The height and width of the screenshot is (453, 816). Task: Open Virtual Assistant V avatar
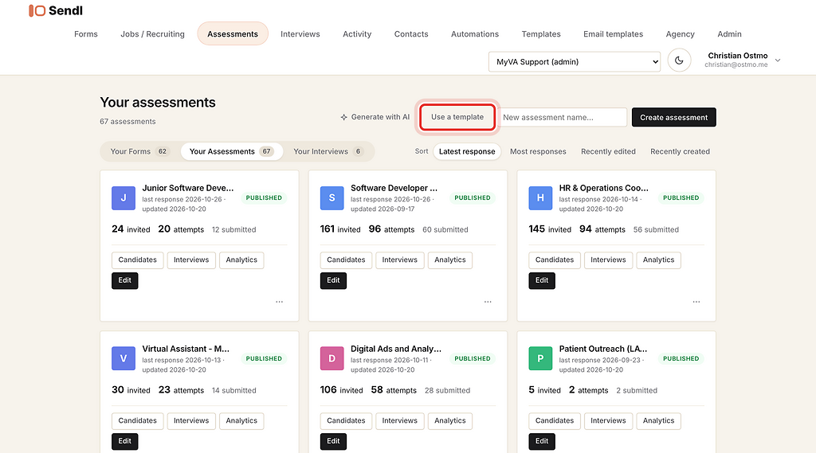[x=124, y=358]
